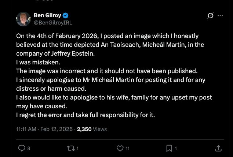The height and width of the screenshot is (157, 233).
Task: Like the post with the heart icon
Action: tap(120, 148)
